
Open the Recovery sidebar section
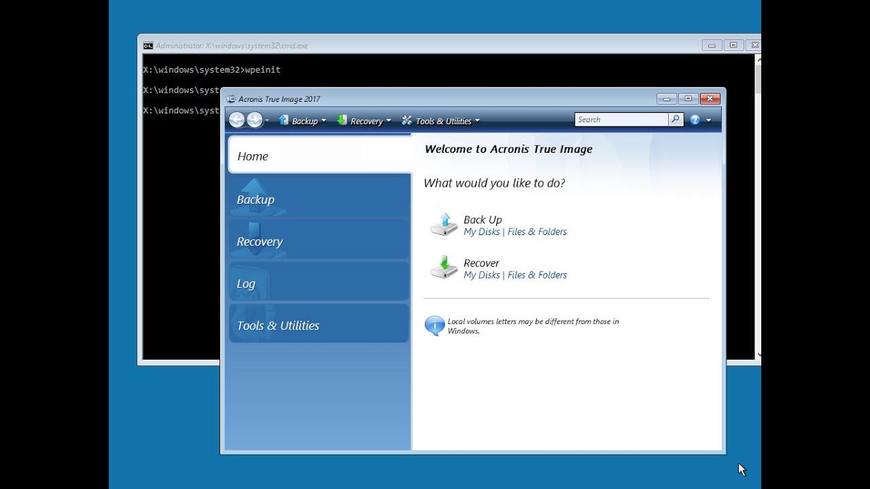click(x=319, y=240)
